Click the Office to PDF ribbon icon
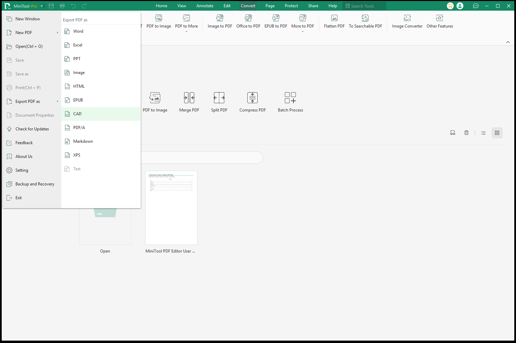This screenshot has height=343, width=516. point(248,18)
